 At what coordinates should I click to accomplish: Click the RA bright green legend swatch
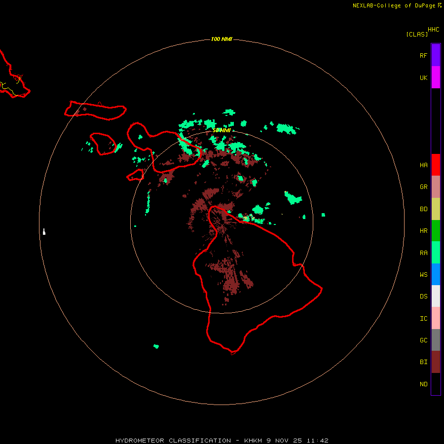[436, 253]
